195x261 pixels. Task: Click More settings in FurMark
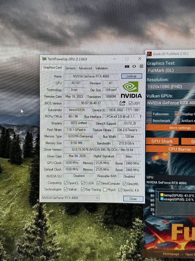coord(171,128)
